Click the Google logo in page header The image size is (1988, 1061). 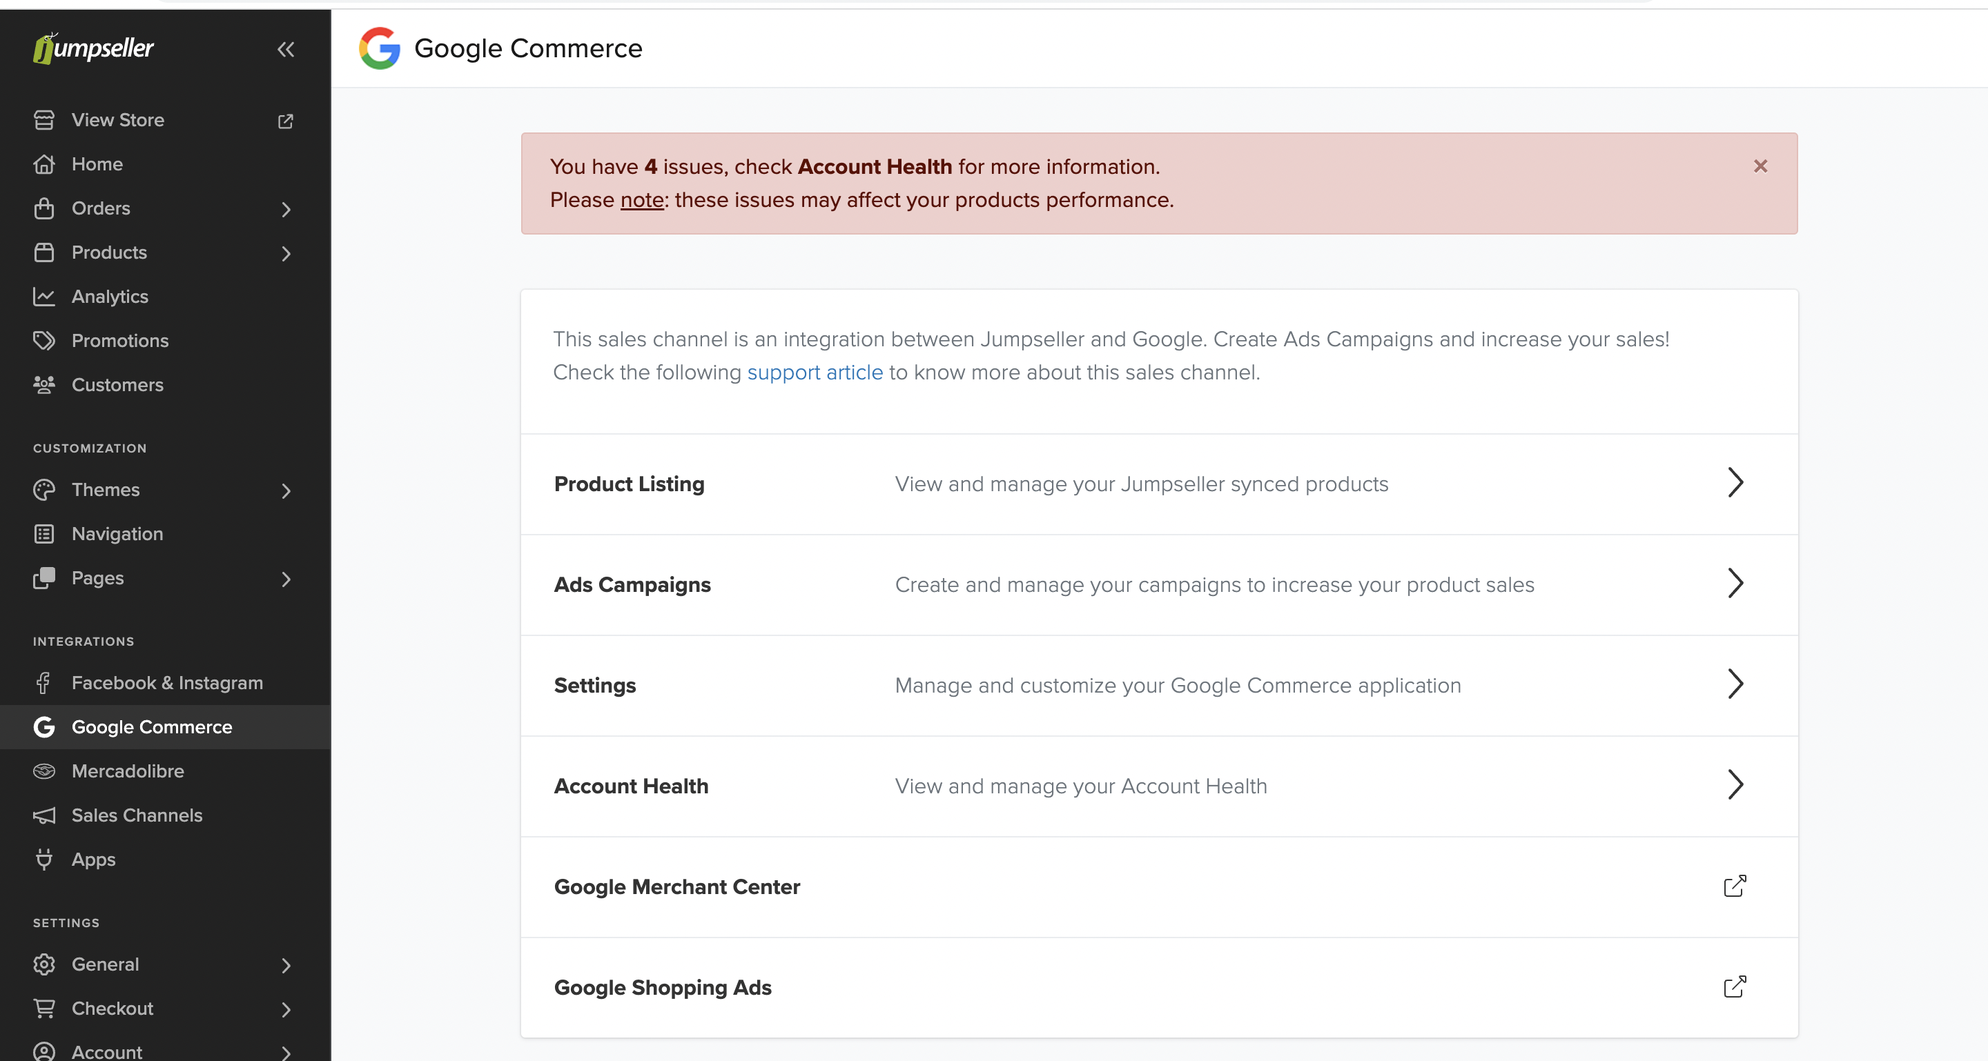click(x=380, y=48)
